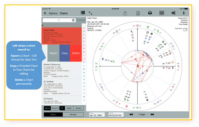The image size is (199, 127).
Task: Switch to Select mode
Action: click(53, 114)
